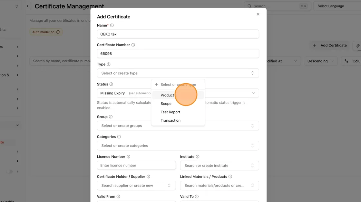Click the Name field containing OEKO tex
The width and height of the screenshot is (361, 202).
click(178, 34)
